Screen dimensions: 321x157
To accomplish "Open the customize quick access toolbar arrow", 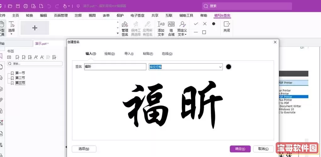I will click(78, 6).
